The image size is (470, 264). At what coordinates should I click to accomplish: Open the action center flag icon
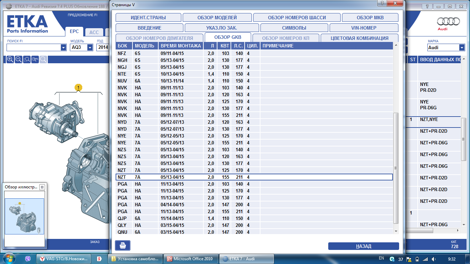[x=409, y=259]
